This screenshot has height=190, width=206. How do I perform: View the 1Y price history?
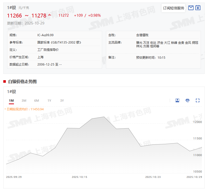pos(49,101)
